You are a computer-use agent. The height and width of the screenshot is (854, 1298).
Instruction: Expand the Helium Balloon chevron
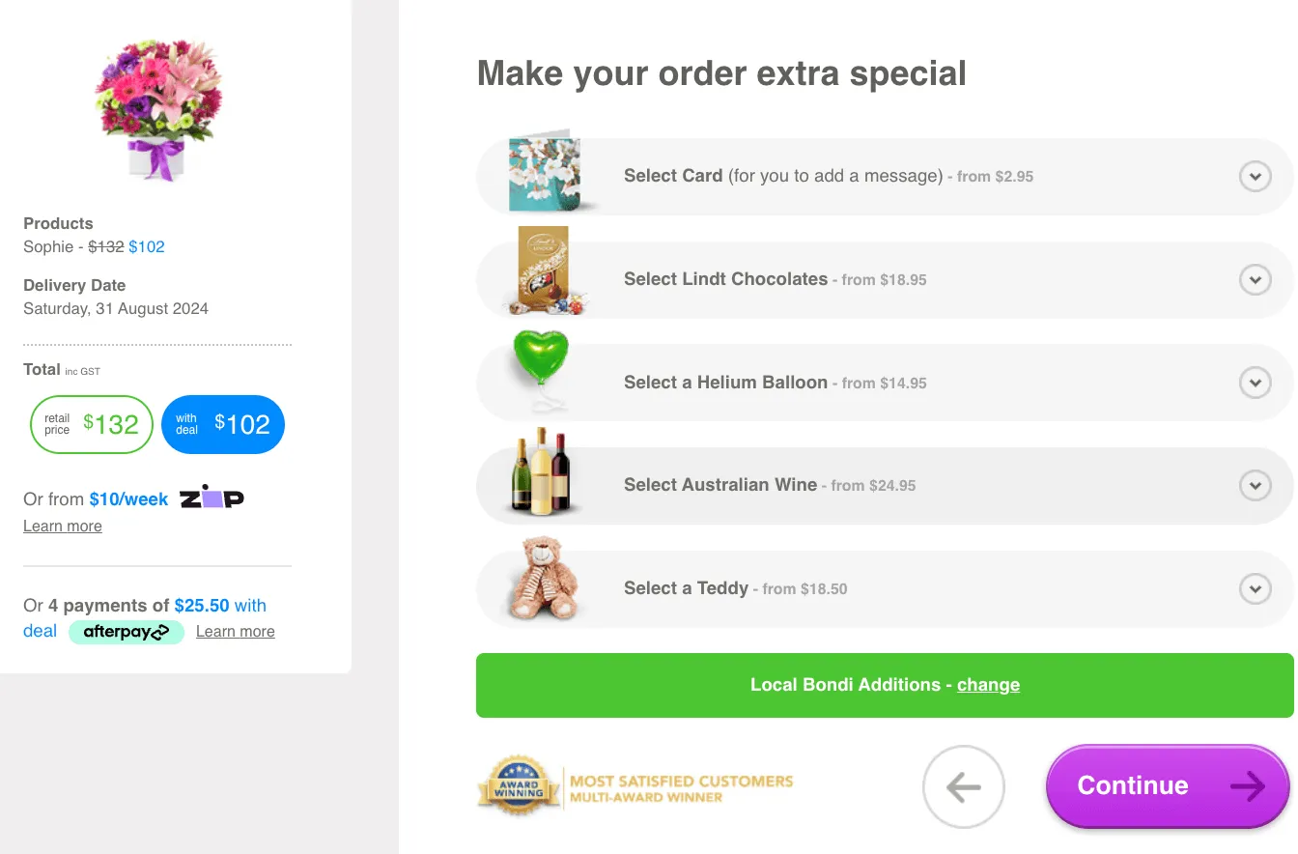1255,383
